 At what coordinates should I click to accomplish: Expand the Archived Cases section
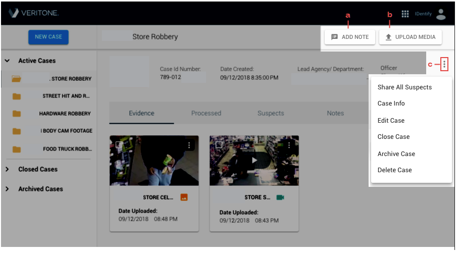7,189
